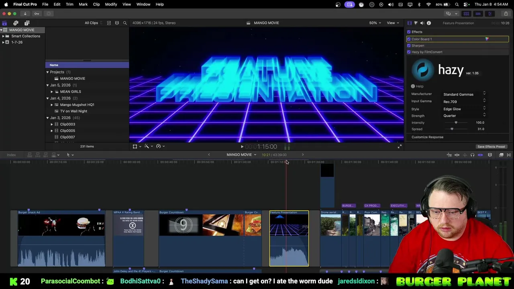Open the Window menu
Screen dimensions: 514x289
(143, 4)
